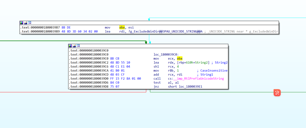Image resolution: width=306 pixels, height=128 pixels.
Task: Open color palette icon on the 1800039B7 node
Action: [22, 23]
